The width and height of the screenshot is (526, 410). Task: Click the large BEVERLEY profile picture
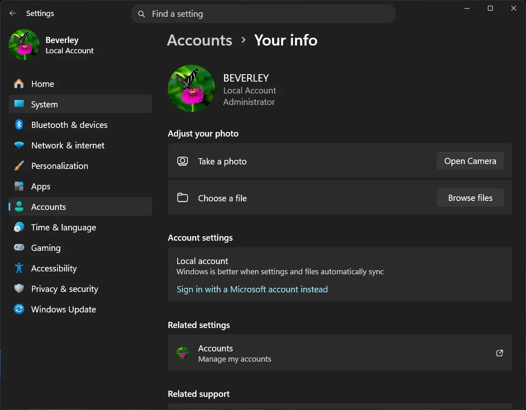tap(191, 88)
